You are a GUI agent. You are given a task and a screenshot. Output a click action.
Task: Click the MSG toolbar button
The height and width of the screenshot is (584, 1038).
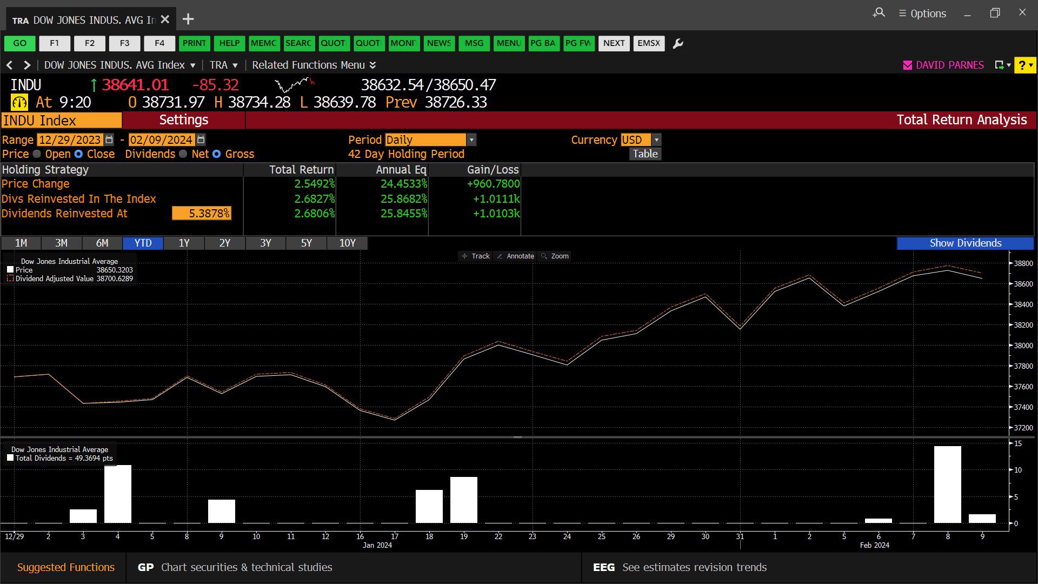click(x=474, y=43)
